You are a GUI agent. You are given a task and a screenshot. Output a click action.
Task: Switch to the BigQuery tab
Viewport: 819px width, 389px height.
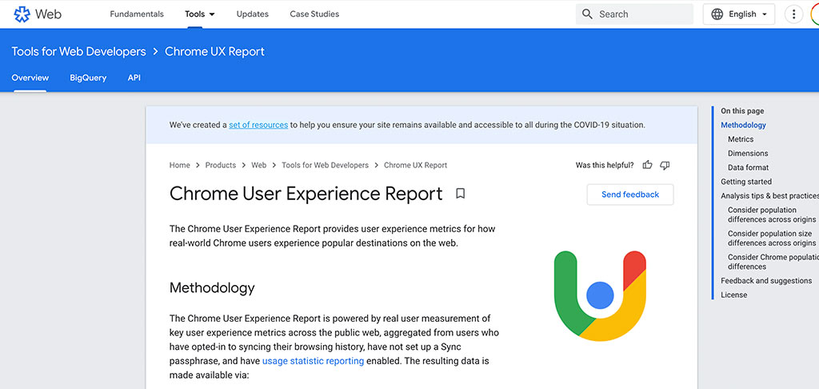coord(88,78)
